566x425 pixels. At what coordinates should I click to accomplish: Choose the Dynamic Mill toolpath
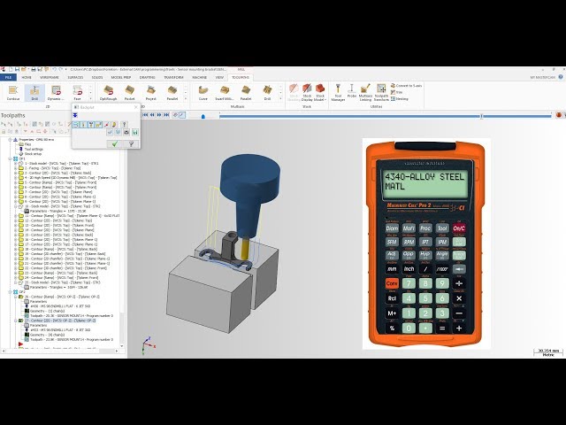coord(56,92)
